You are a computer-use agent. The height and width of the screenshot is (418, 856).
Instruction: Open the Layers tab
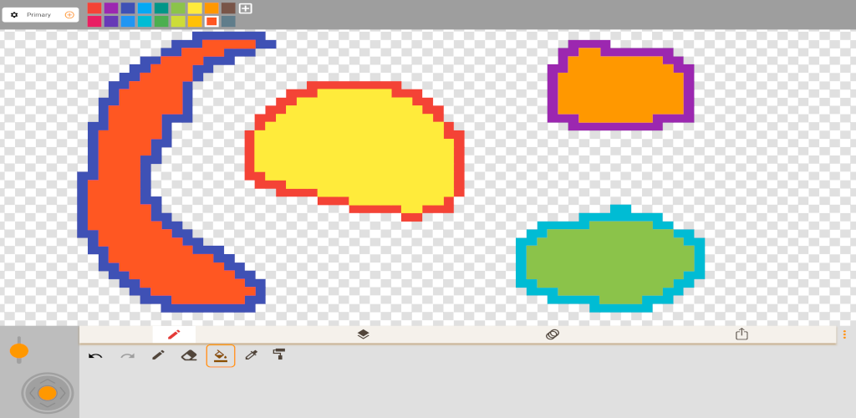(363, 334)
